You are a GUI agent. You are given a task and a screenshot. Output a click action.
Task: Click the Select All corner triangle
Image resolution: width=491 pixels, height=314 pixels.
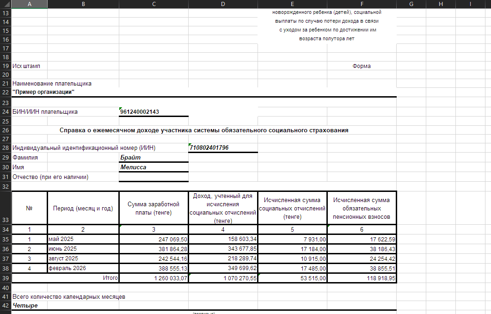pos(6,4)
